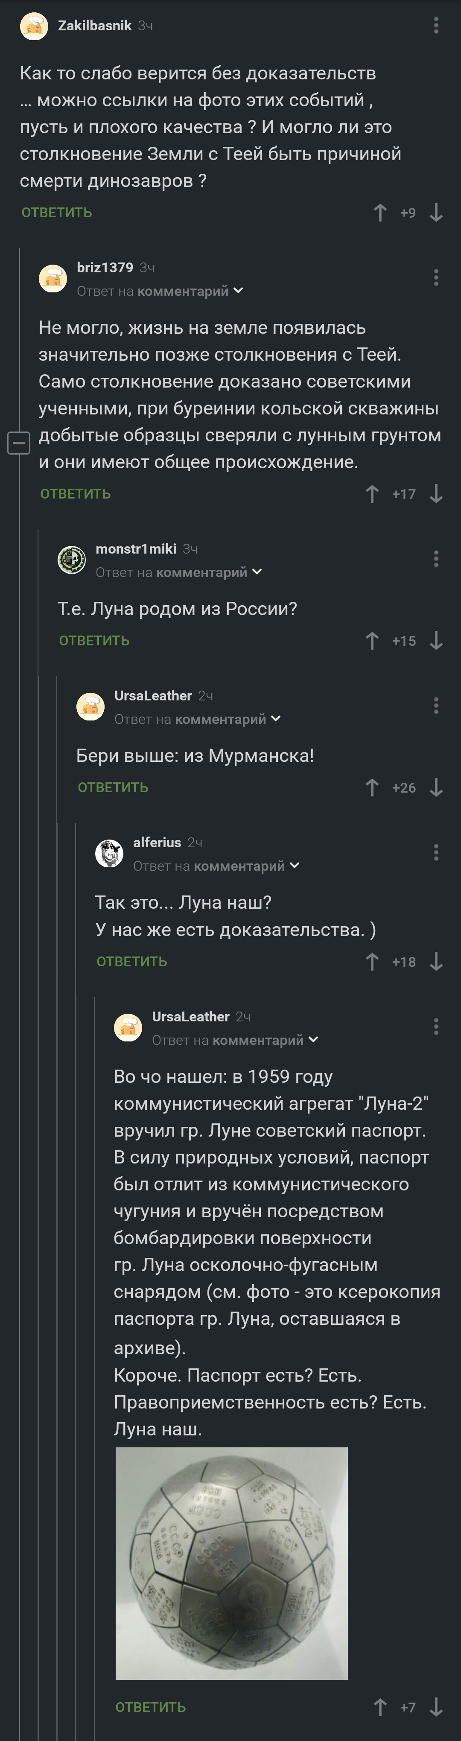Open options menu for monstr1miki's comment
Screen dimensions: 461x1741
pos(436,559)
